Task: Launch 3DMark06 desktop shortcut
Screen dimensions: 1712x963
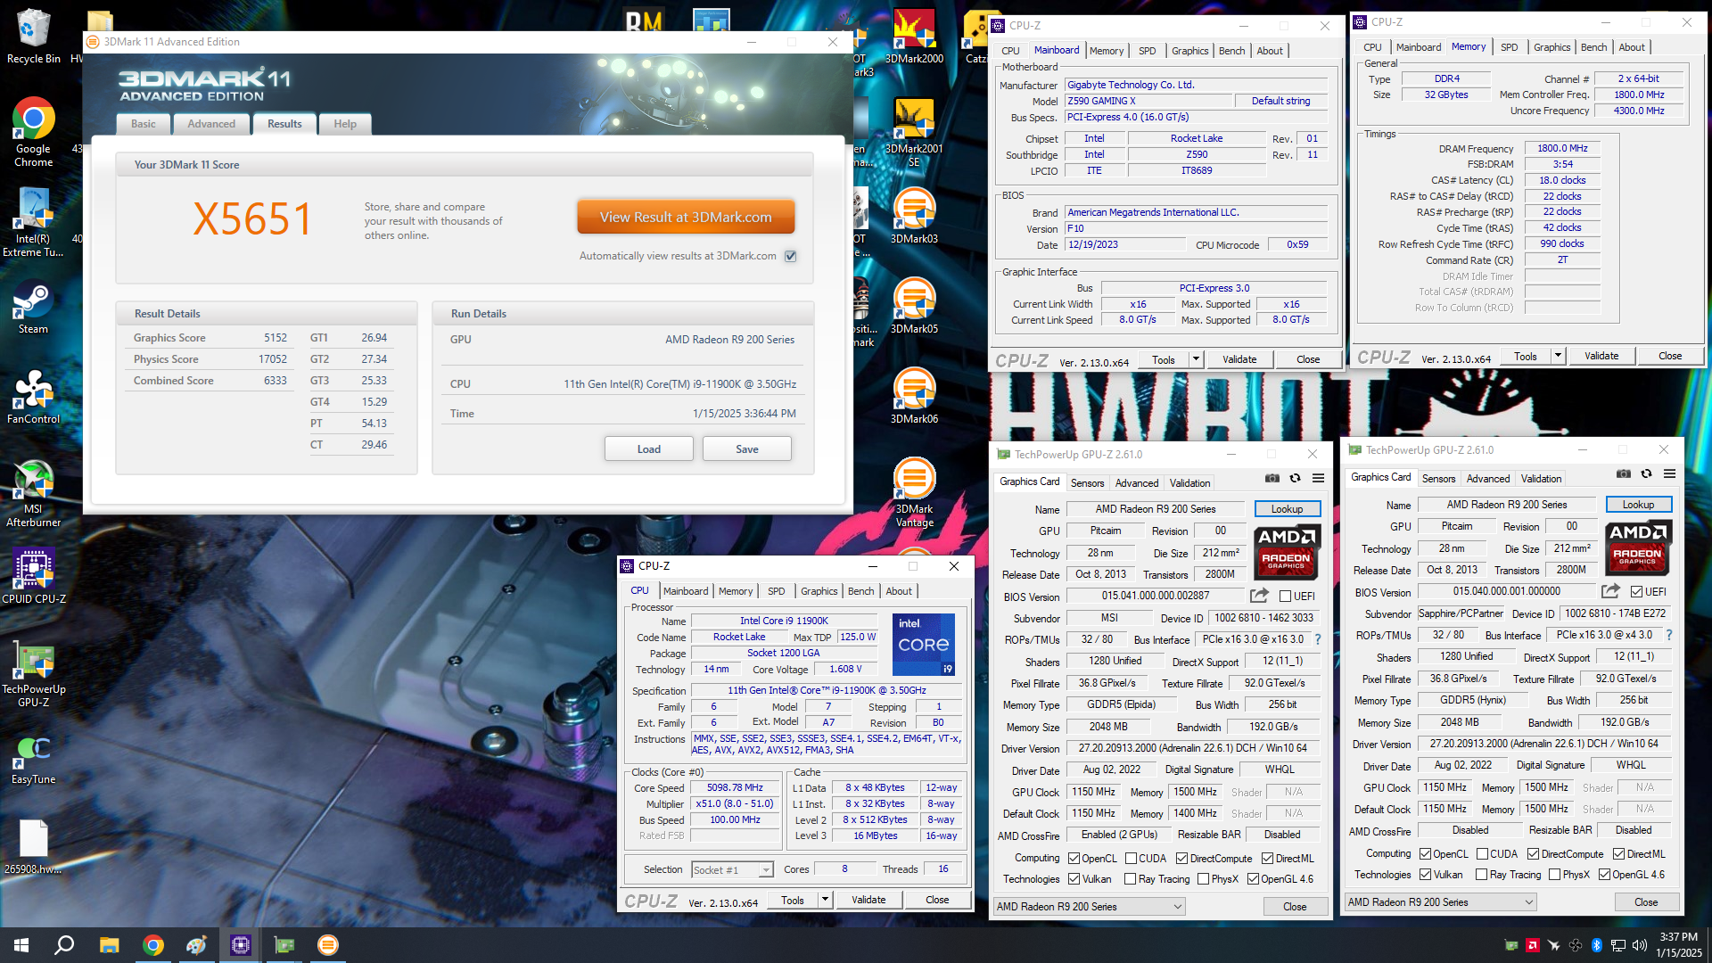Action: coord(914,397)
